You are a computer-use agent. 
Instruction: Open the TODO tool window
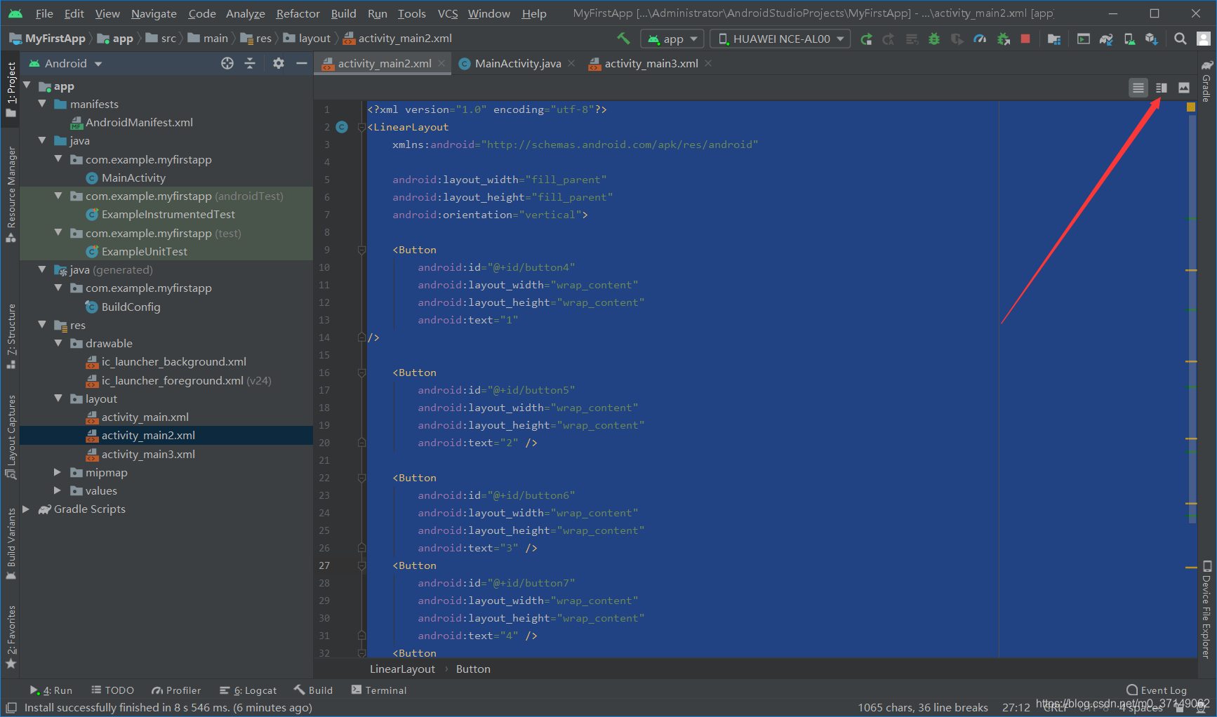click(x=112, y=690)
